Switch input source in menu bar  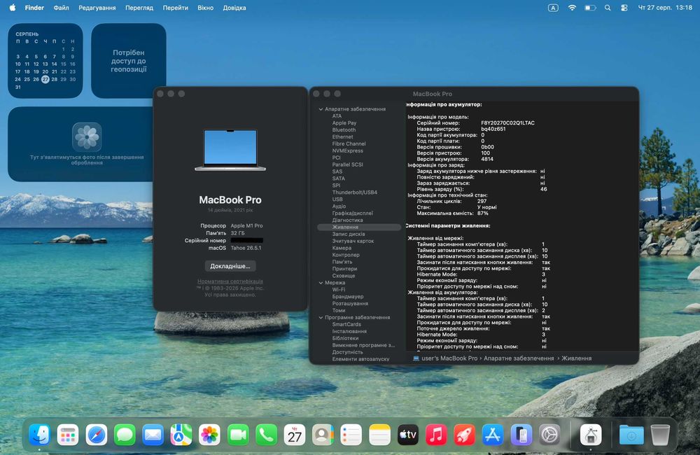(553, 8)
